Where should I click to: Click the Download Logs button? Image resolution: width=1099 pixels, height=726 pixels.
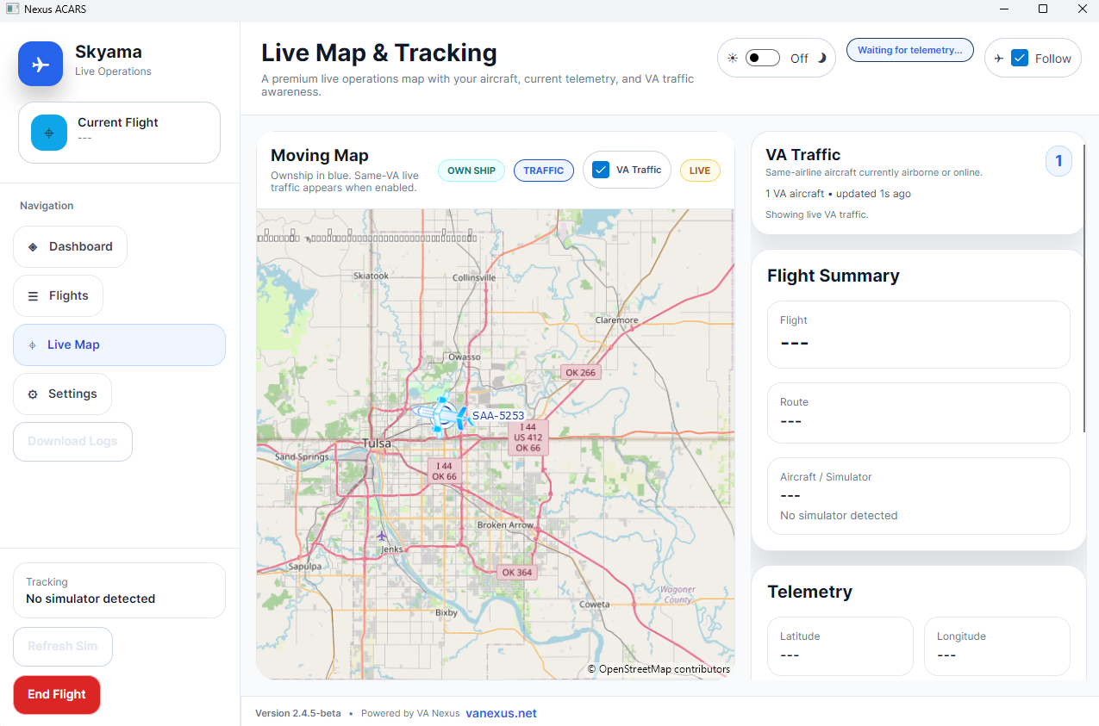point(72,441)
